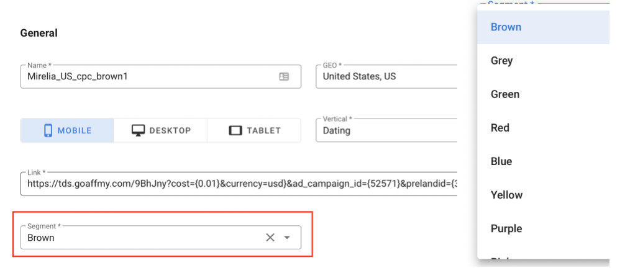Choose Blue in segment list
This screenshot has height=273, width=625.
click(x=543, y=161)
